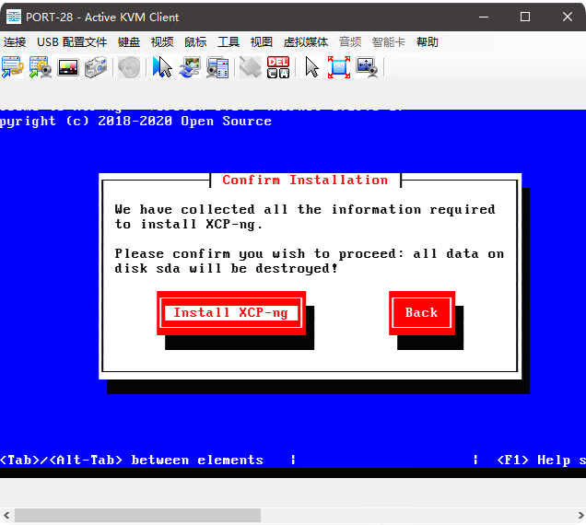This screenshot has height=525, width=586.
Task: Open the 音频 menu
Action: 350,41
